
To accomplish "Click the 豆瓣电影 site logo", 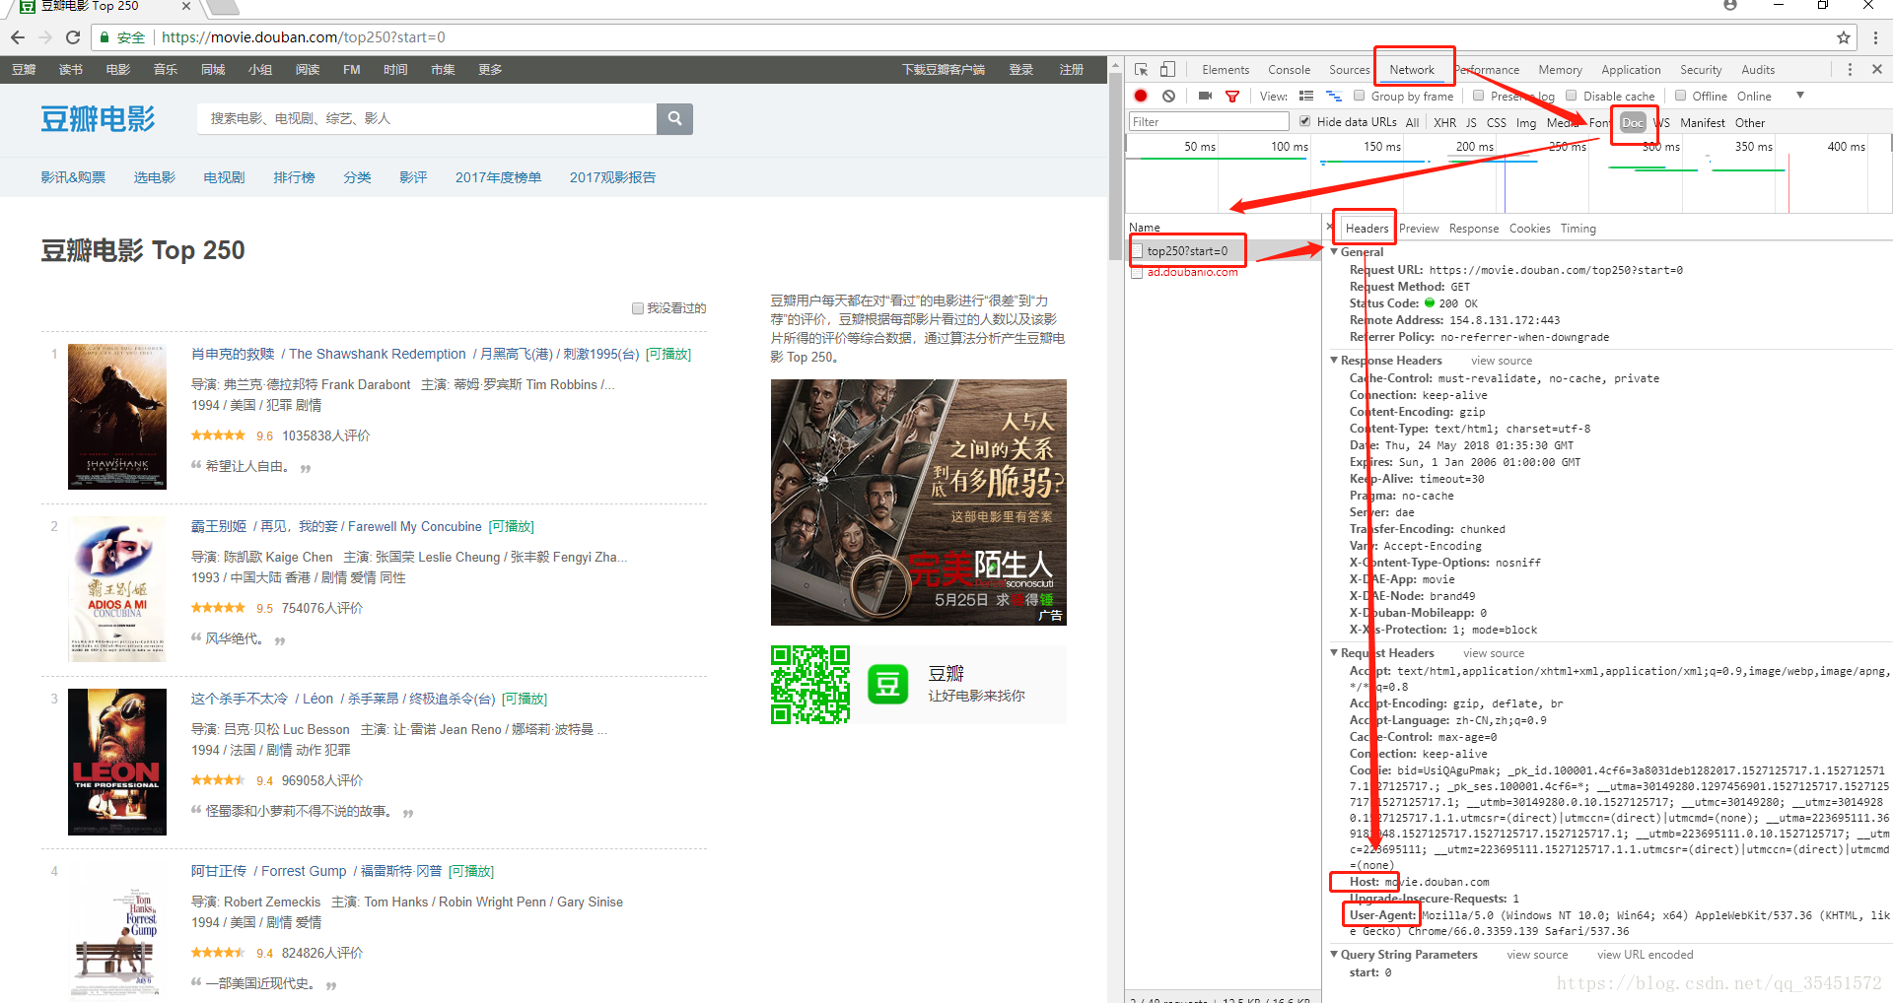I will (98, 118).
